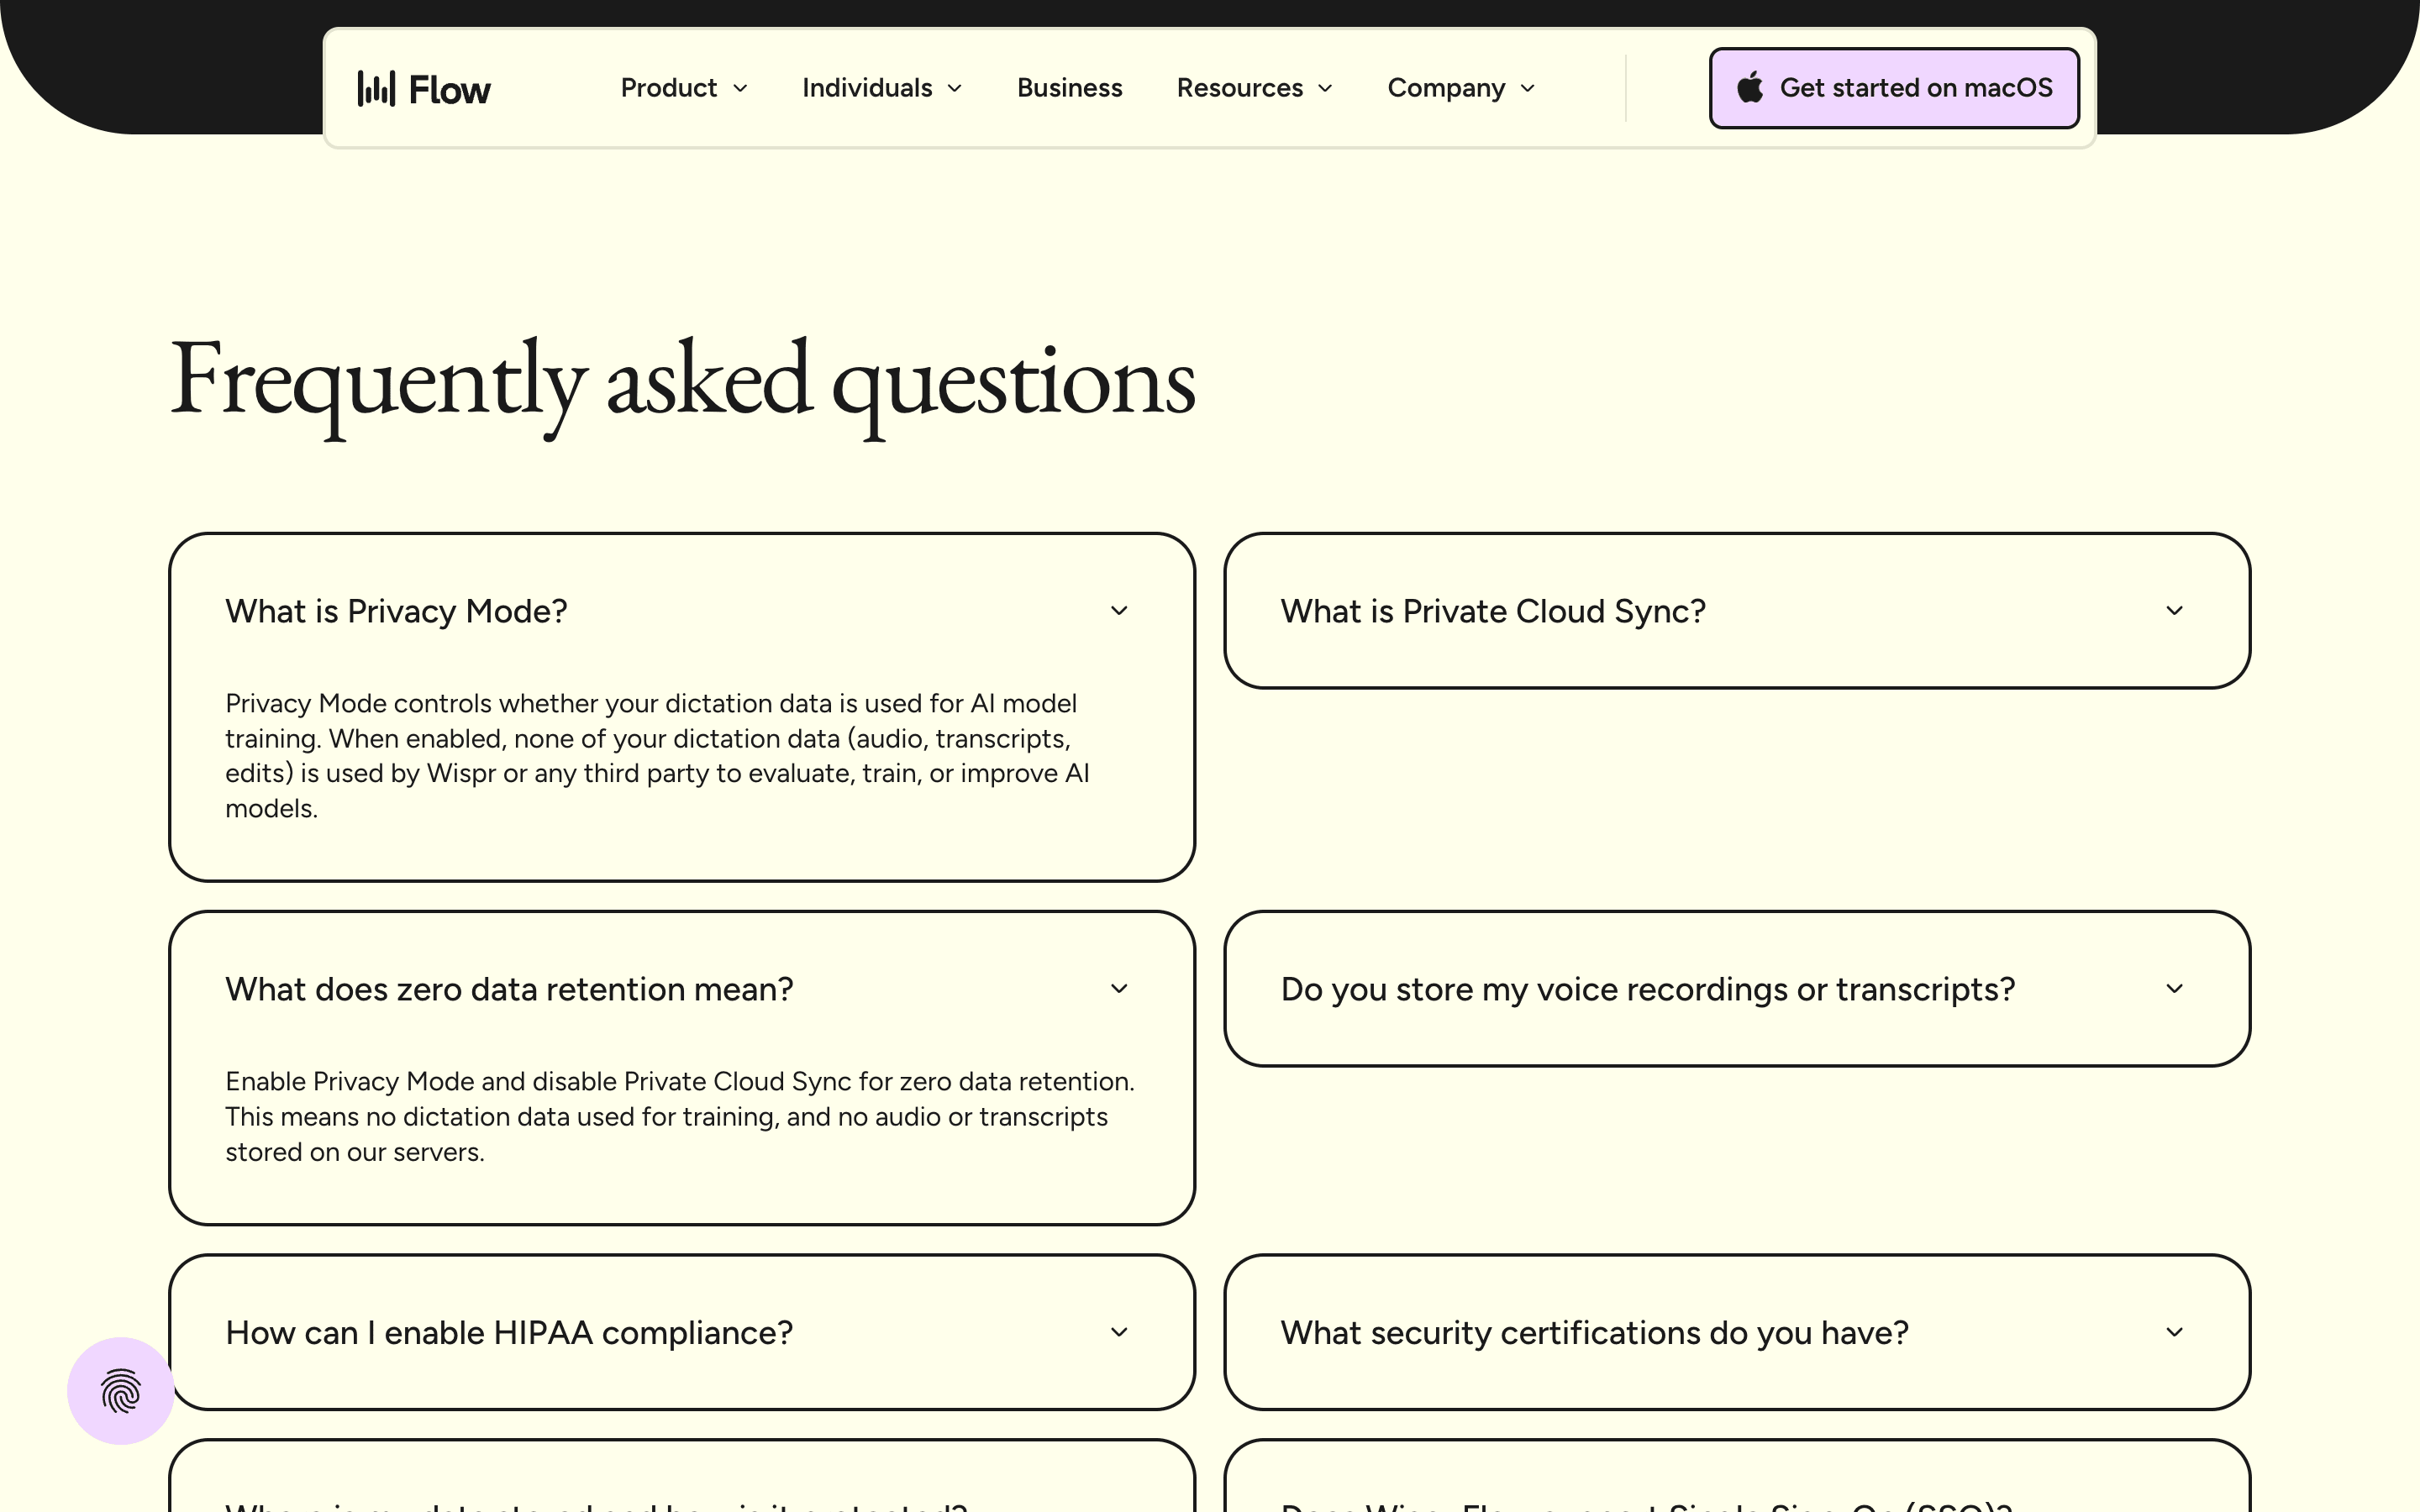Click "What security certifications do you have?"
2420x1512 pixels.
(1595, 1332)
